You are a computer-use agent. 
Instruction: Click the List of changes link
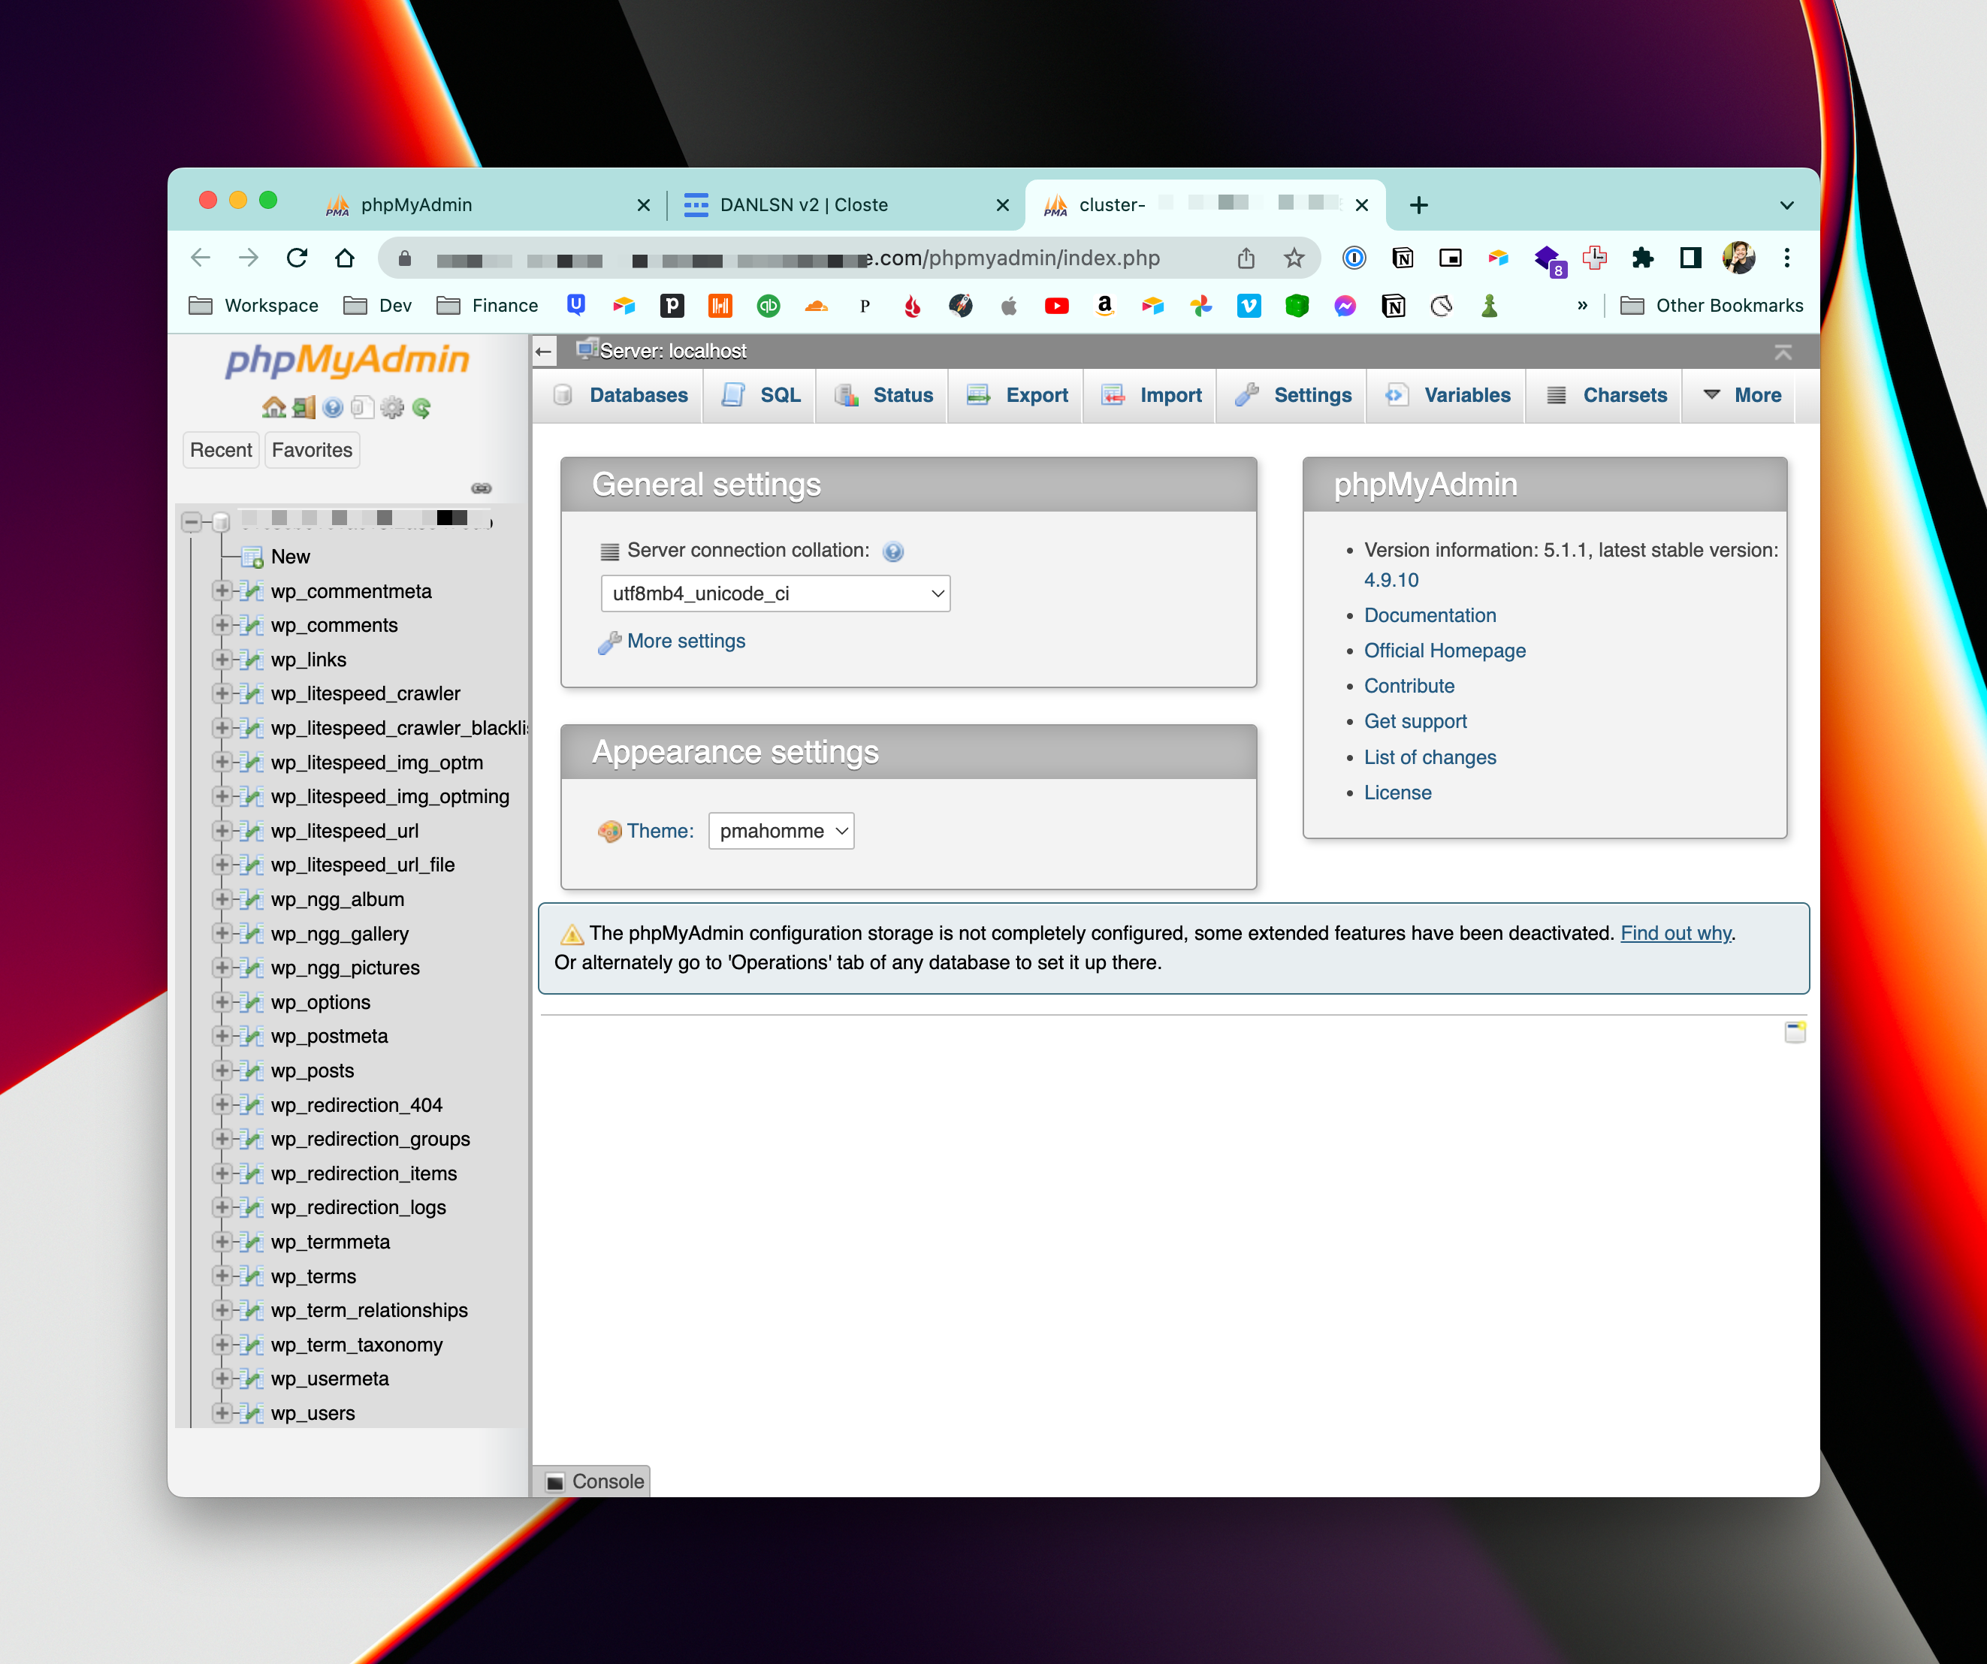1430,758
